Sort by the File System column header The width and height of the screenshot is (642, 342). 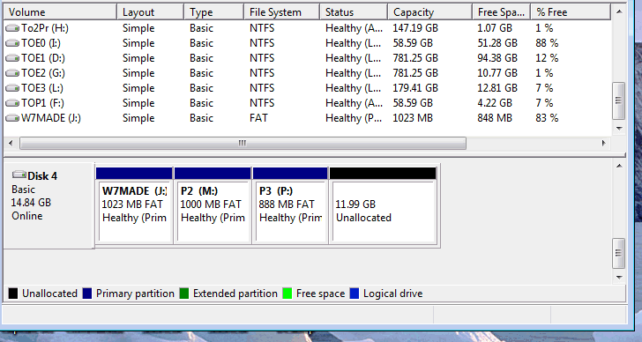tap(281, 12)
